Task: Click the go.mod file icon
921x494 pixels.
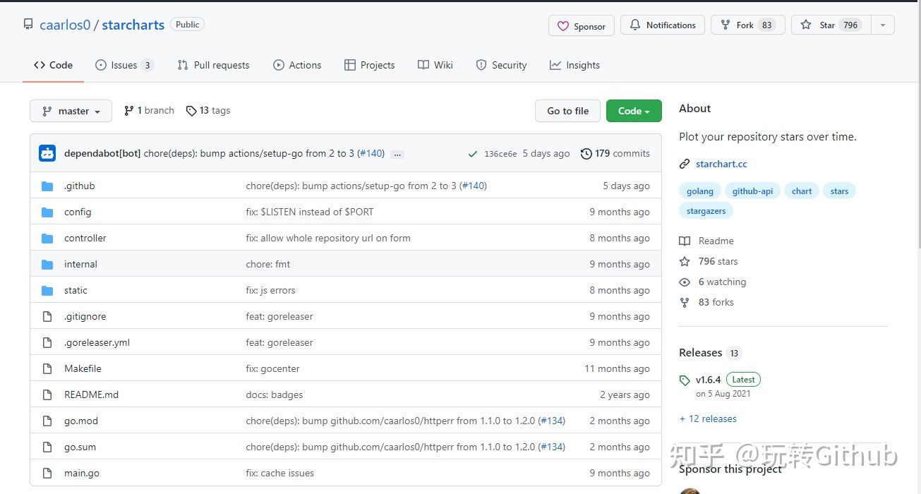Action: 47,421
